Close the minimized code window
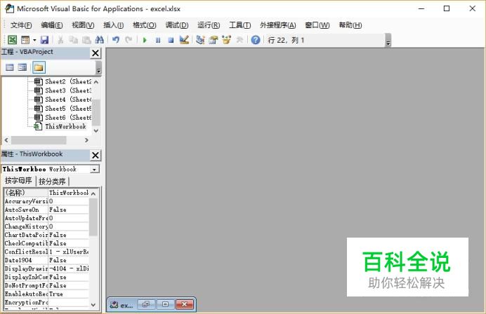This screenshot has width=486, height=314. (185, 305)
